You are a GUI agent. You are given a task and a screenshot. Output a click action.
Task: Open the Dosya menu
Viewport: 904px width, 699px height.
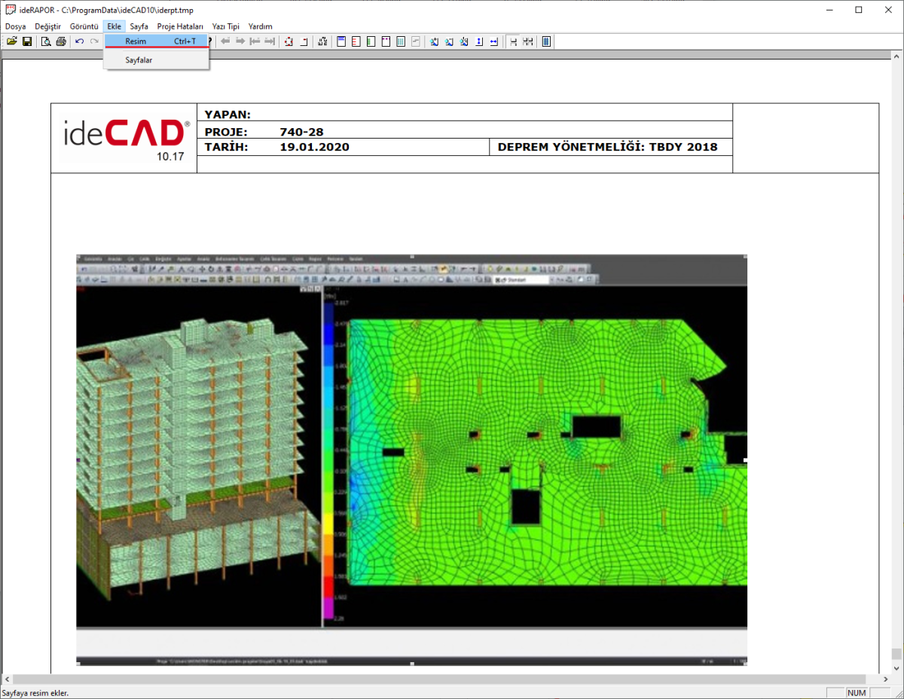15,26
